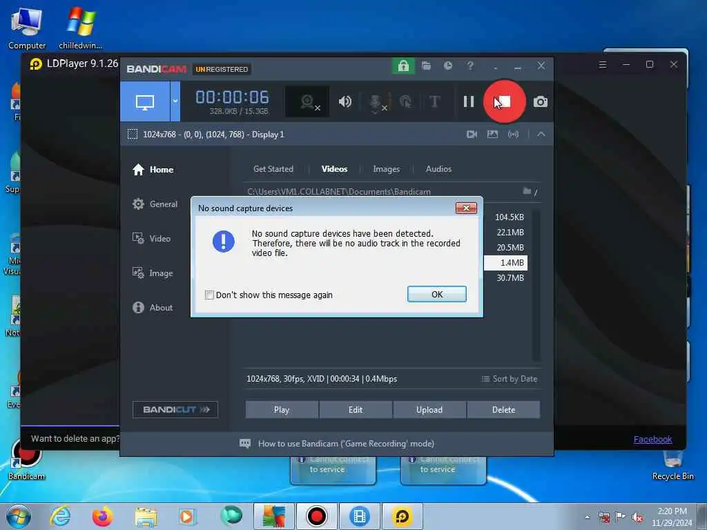Click the broadcast signal icon in status bar
This screenshot has width=707, height=530.
point(513,135)
